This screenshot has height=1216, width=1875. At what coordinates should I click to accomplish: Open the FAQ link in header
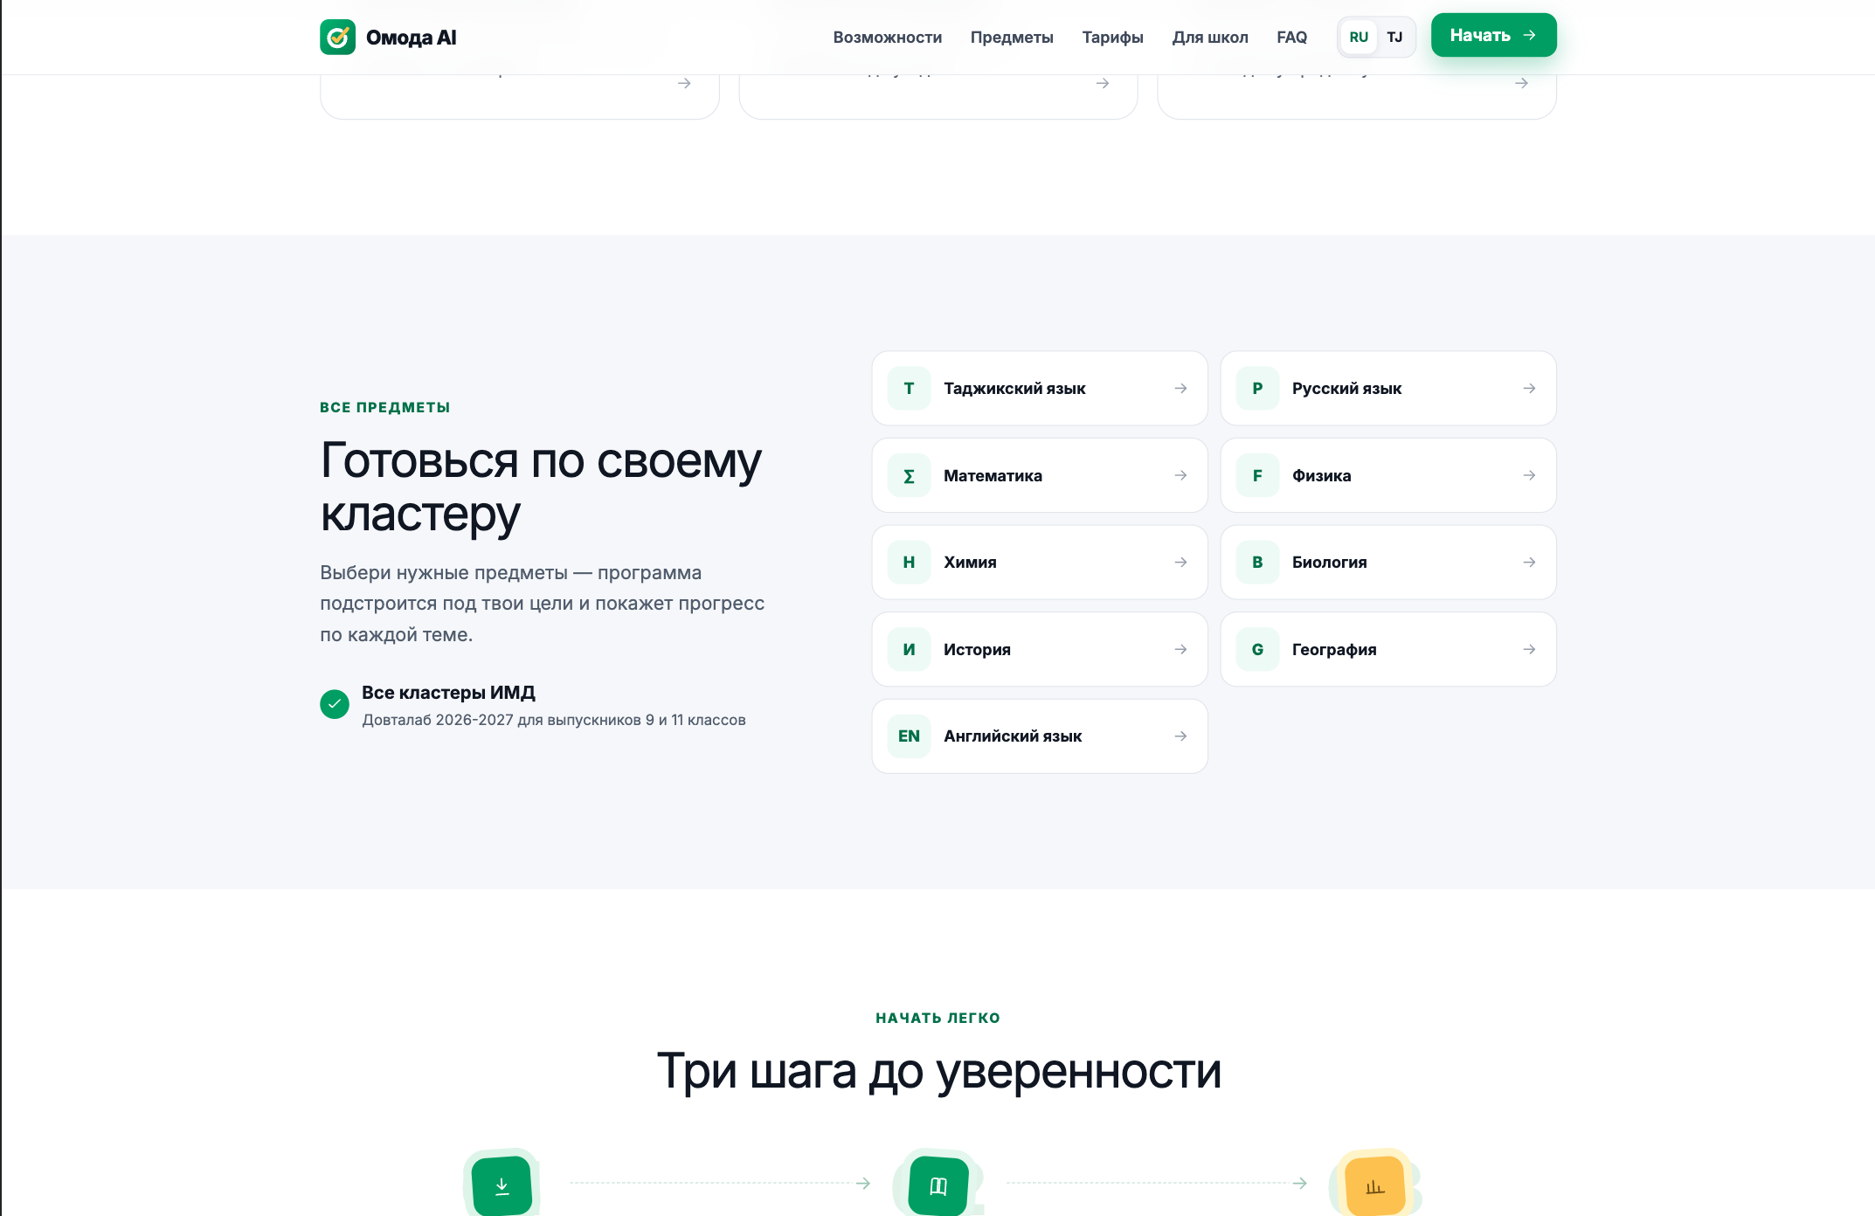(x=1291, y=37)
